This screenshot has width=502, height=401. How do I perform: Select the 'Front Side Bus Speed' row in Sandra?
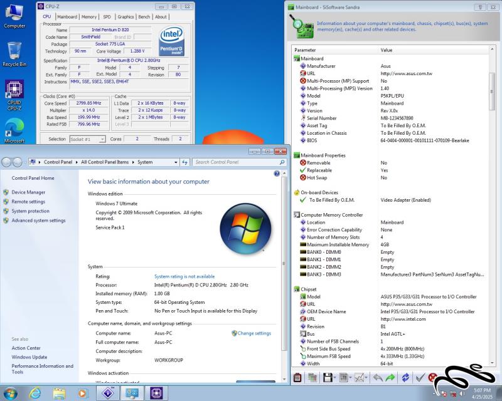pyautogui.click(x=390, y=349)
